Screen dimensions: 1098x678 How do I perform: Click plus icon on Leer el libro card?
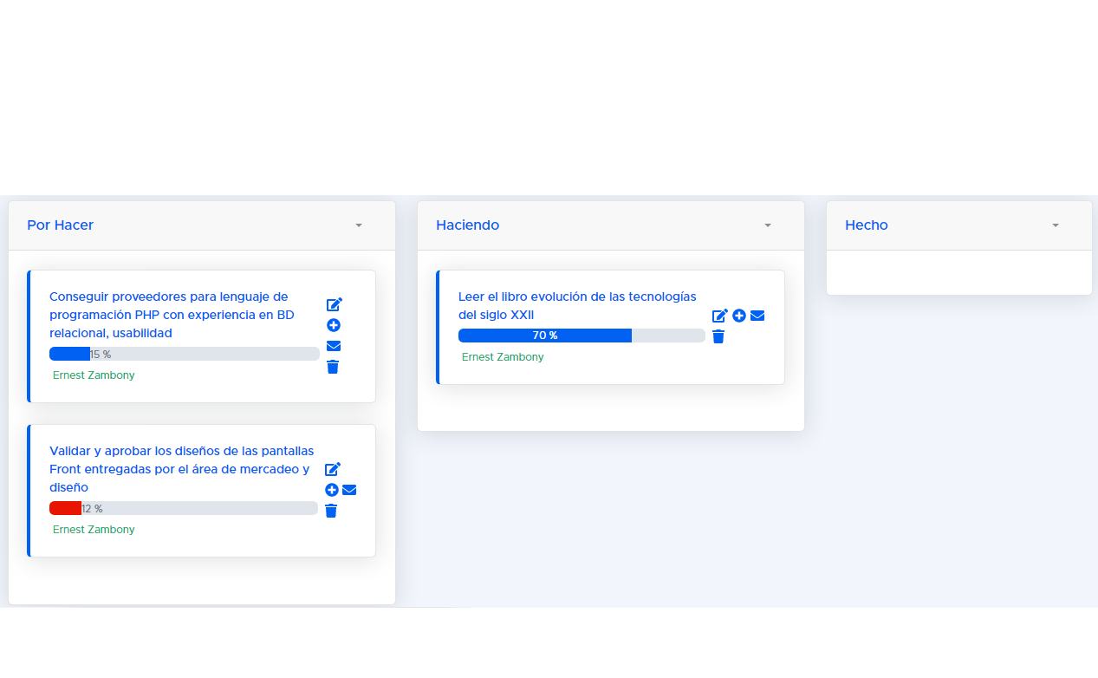[739, 316]
